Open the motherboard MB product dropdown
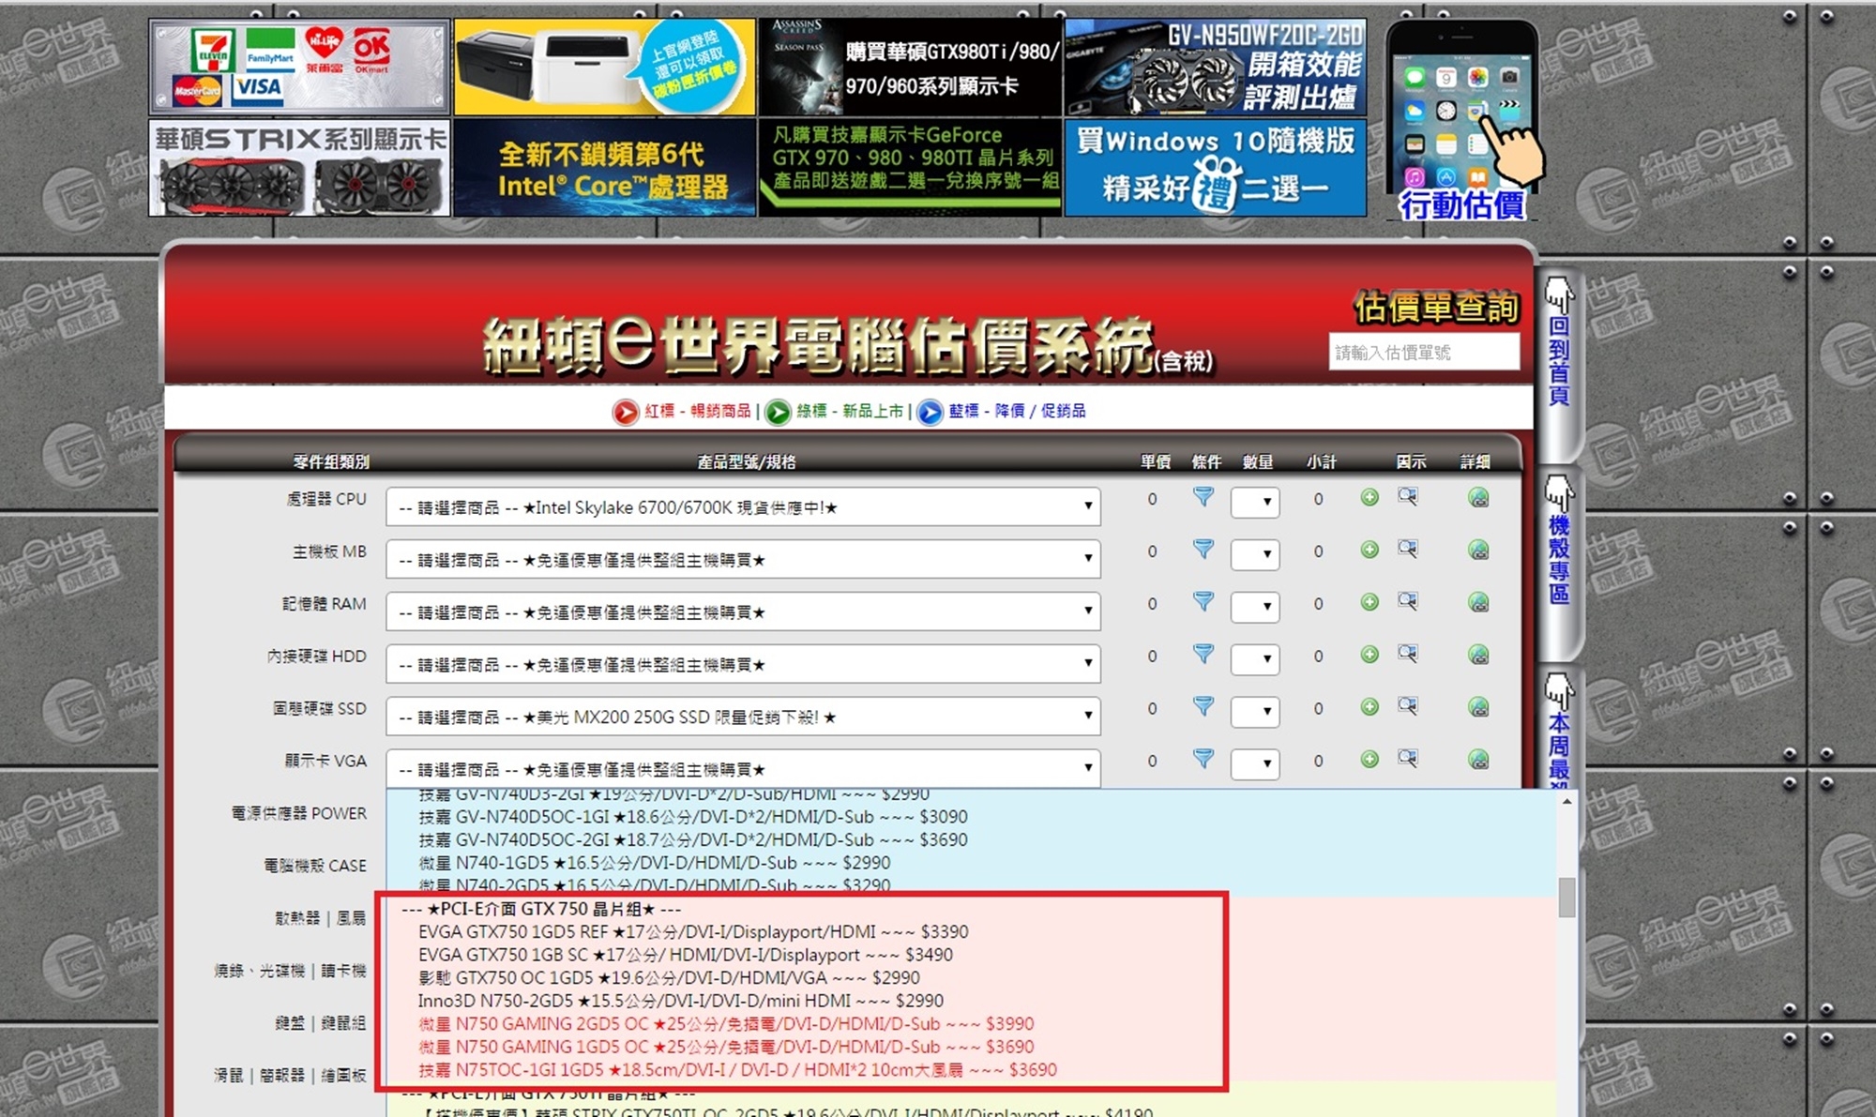 coord(743,560)
